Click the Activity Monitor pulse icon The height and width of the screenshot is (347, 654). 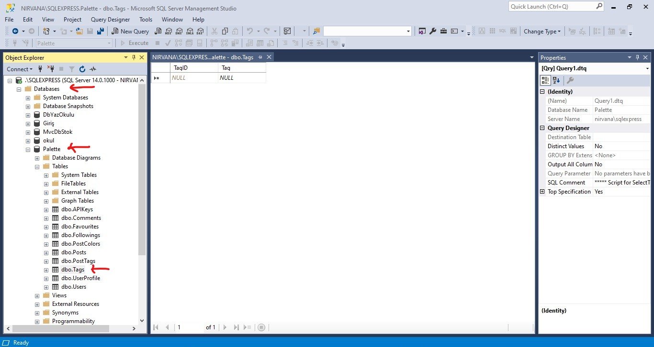click(93, 69)
